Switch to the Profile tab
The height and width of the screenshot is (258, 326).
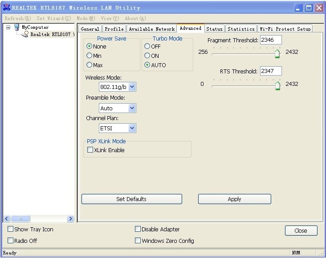[114, 29]
